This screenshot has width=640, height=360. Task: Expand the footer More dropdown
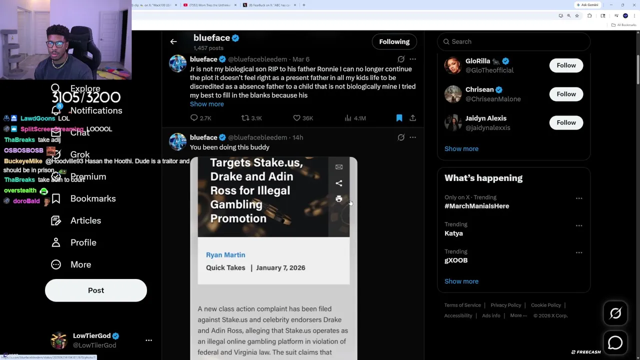tap(518, 315)
